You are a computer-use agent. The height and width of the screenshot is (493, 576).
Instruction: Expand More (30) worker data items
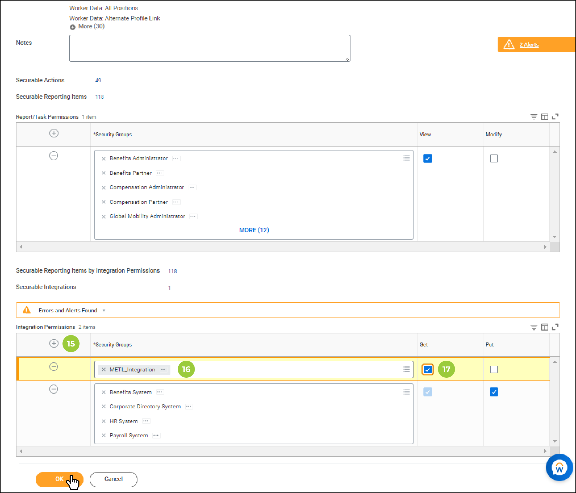pos(87,26)
